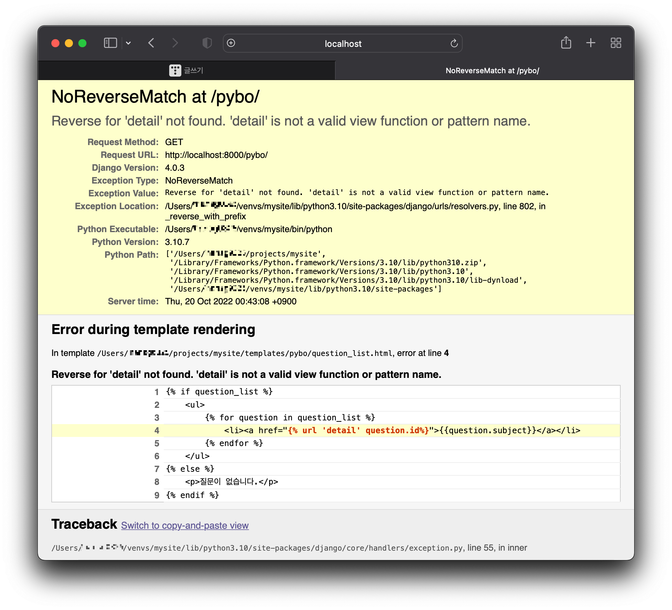This screenshot has height=610, width=672.
Task: Show the tab overview grid
Action: coord(616,43)
